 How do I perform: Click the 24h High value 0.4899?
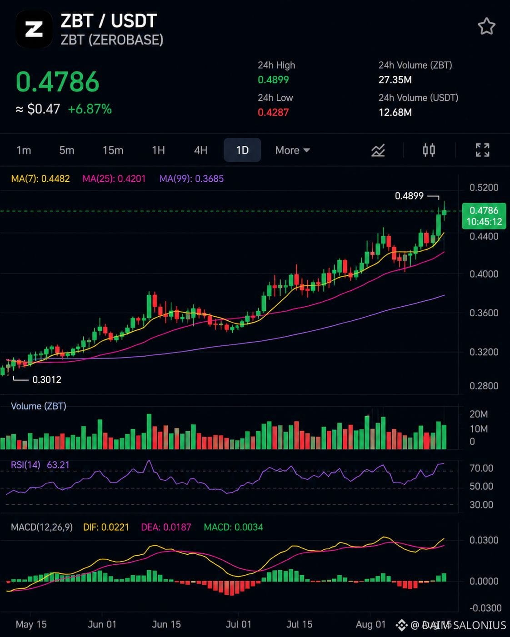273,80
